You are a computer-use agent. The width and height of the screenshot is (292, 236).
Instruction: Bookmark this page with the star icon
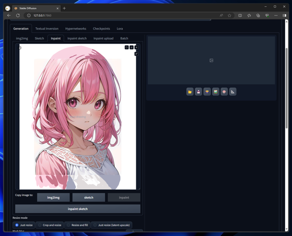[229, 16]
